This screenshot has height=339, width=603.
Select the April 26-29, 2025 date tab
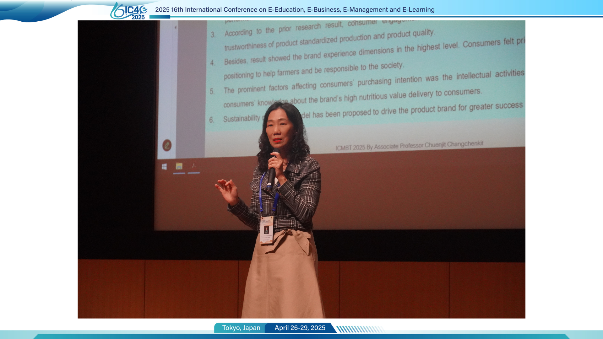point(300,328)
